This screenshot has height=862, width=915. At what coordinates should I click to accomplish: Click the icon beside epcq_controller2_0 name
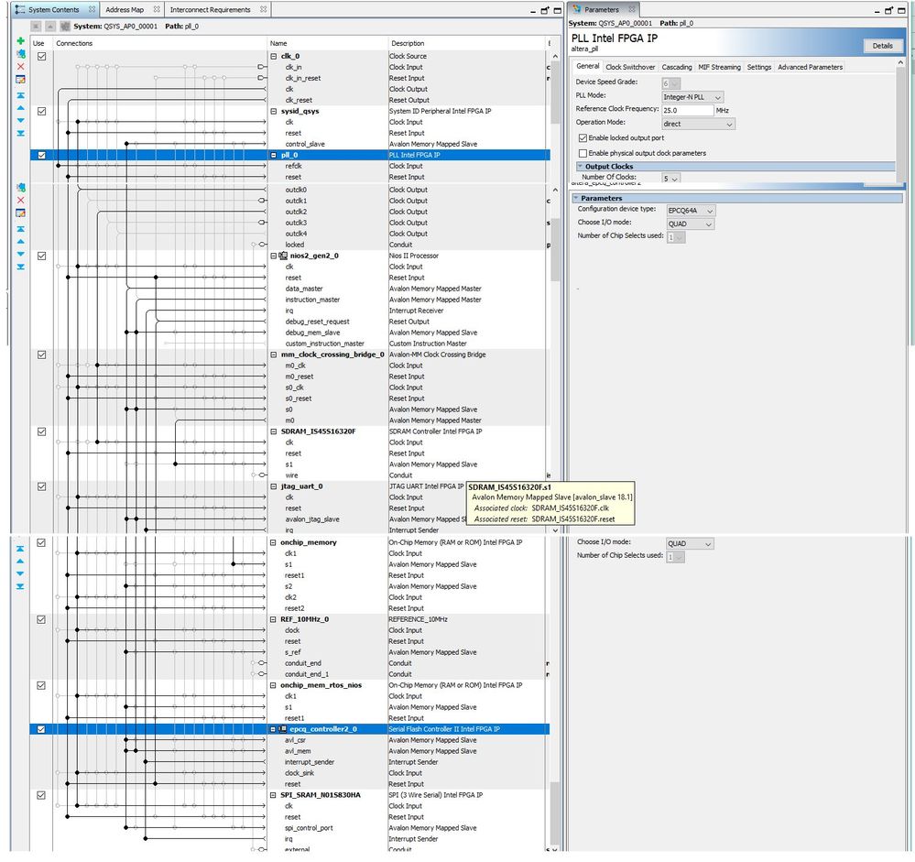point(282,729)
